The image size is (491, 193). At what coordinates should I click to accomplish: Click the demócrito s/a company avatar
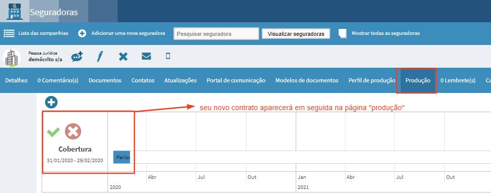(12, 58)
